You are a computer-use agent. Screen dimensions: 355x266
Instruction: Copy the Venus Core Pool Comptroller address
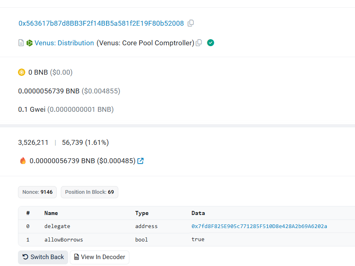[x=199, y=43]
